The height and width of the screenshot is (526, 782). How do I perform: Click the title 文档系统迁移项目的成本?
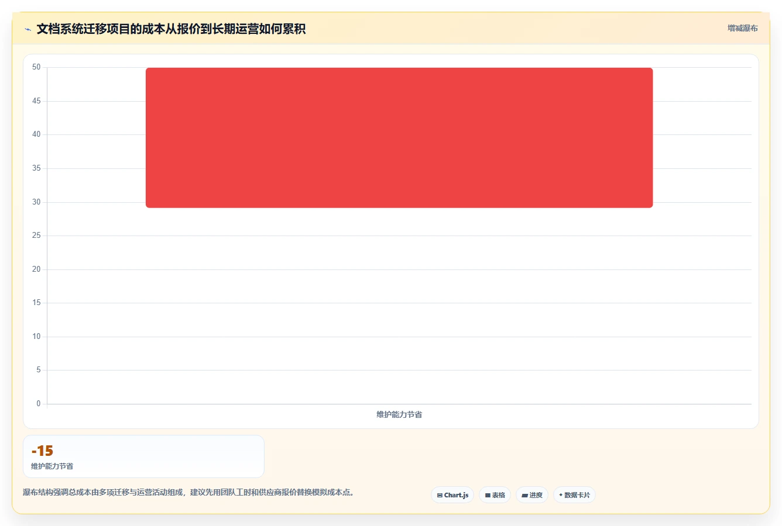(x=171, y=29)
